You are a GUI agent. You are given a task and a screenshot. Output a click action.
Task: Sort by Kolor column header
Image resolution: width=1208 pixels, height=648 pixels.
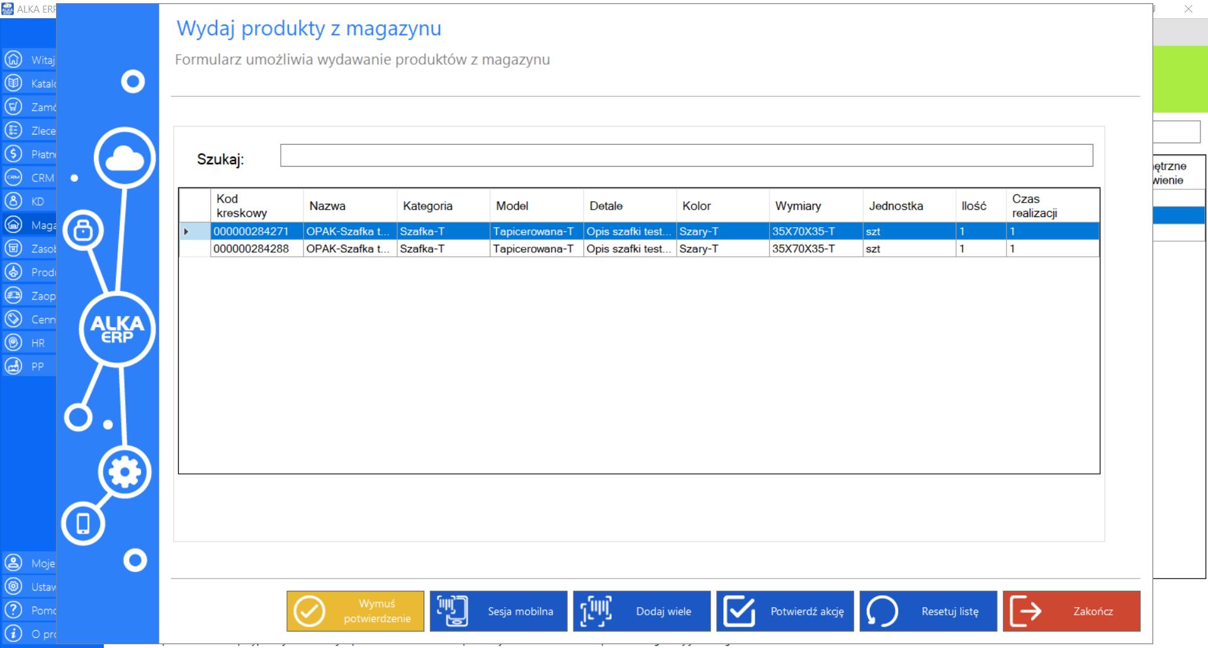723,206
